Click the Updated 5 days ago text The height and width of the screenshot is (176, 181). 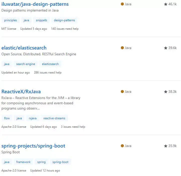(34, 29)
